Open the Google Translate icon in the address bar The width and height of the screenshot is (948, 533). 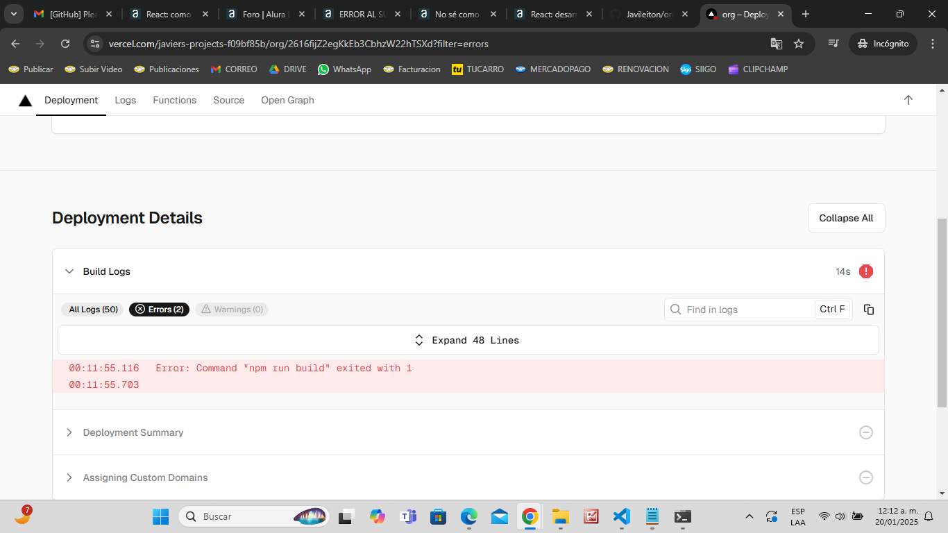[776, 44]
